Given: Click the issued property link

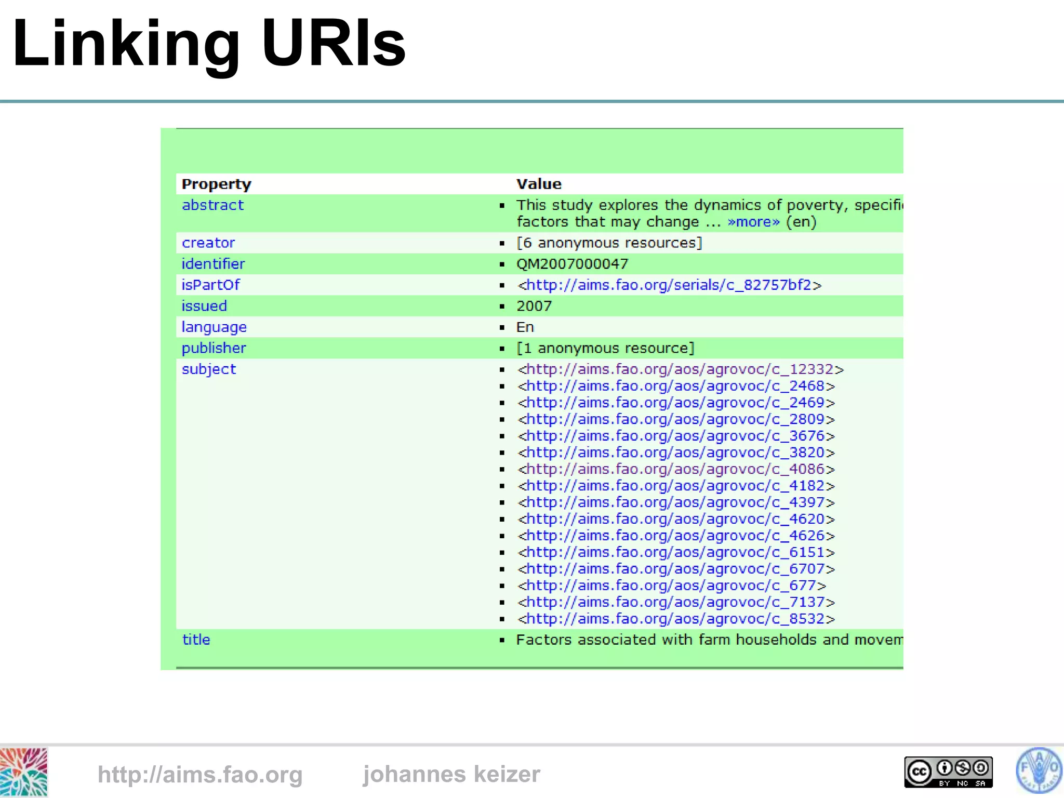Looking at the screenshot, I should point(204,306).
